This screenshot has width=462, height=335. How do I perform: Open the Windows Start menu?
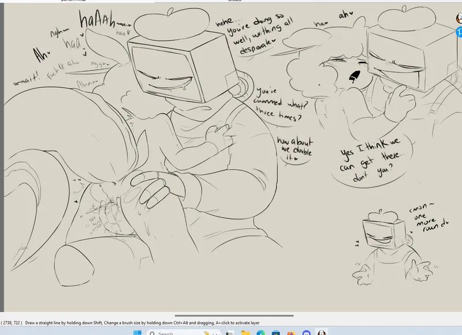(x=137, y=333)
